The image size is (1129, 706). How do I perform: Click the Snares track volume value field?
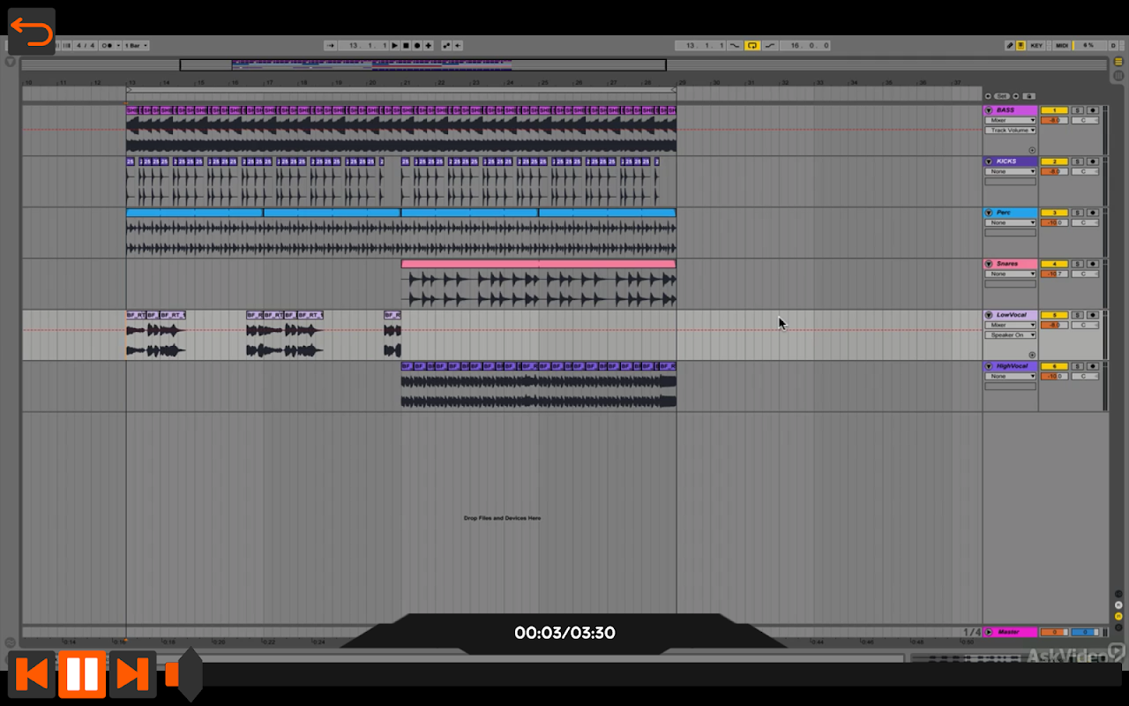(1054, 274)
